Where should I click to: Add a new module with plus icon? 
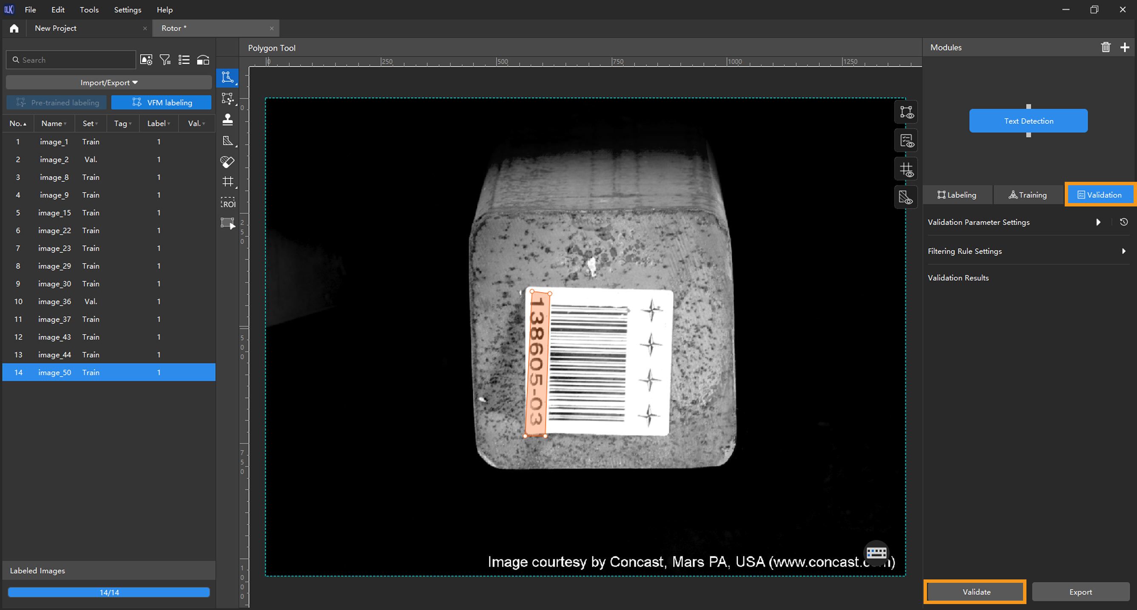point(1125,47)
